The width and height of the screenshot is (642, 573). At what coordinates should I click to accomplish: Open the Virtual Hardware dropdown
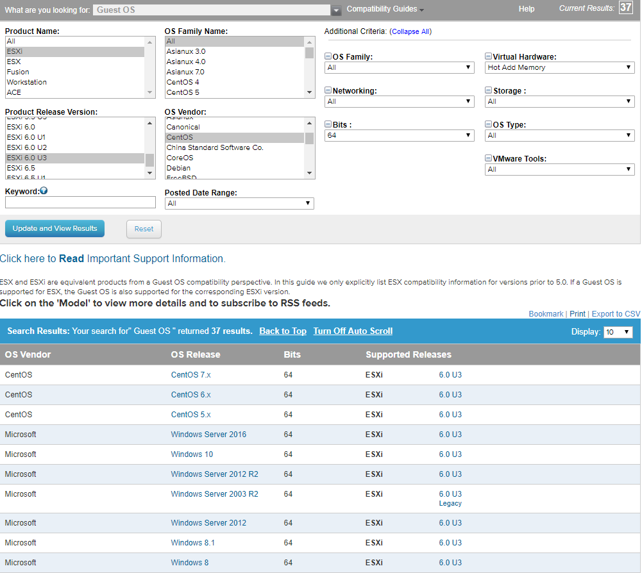pos(559,67)
